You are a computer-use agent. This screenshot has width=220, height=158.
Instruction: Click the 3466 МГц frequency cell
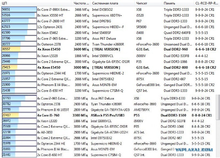(x=82, y=10)
